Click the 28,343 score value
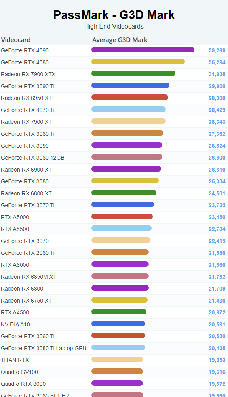Screen dimensions: 228x397 [217, 122]
